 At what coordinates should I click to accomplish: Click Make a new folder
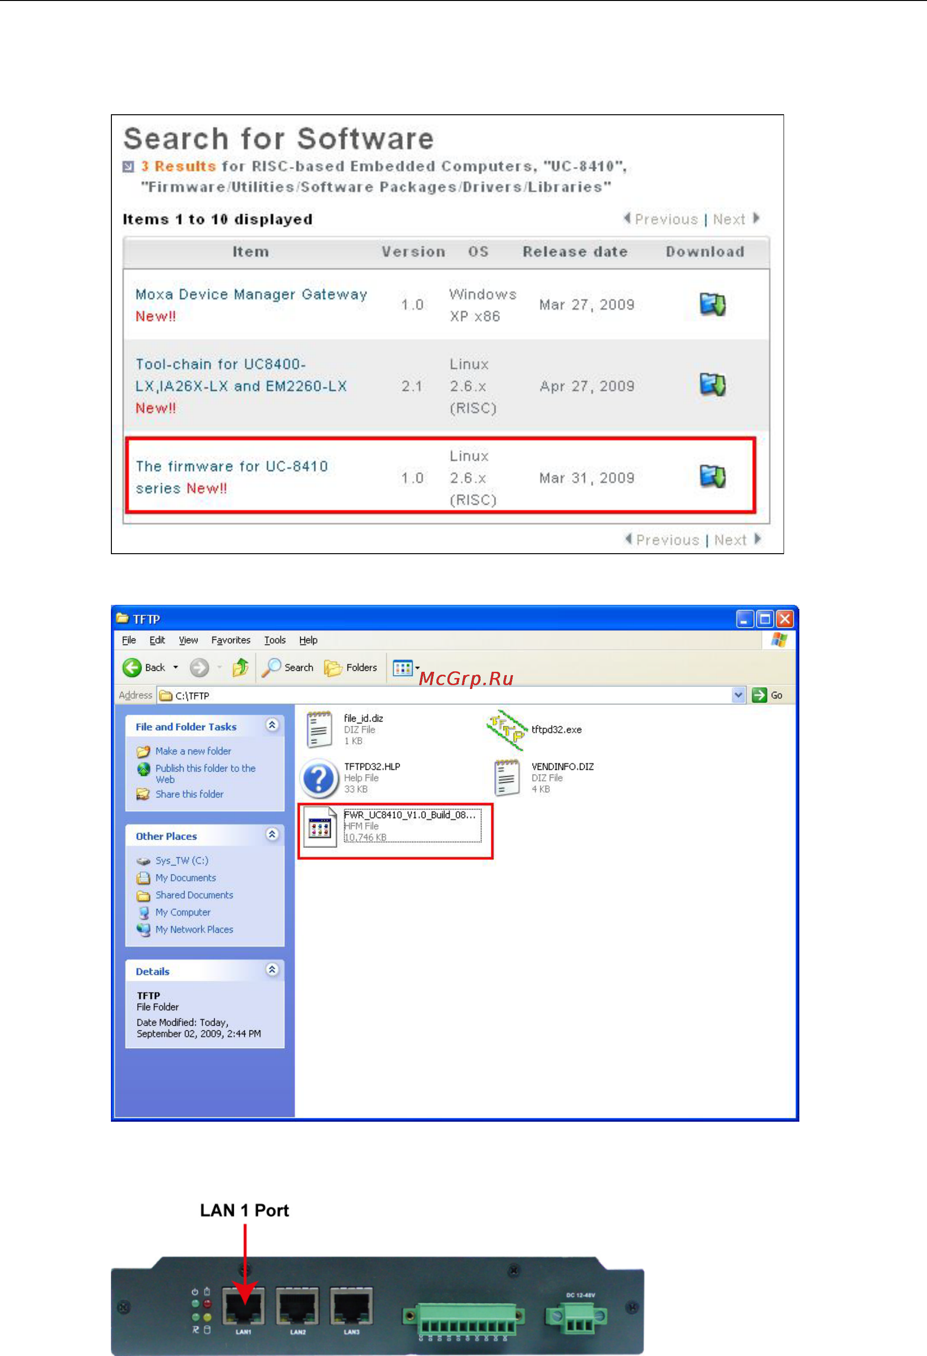pos(193,751)
